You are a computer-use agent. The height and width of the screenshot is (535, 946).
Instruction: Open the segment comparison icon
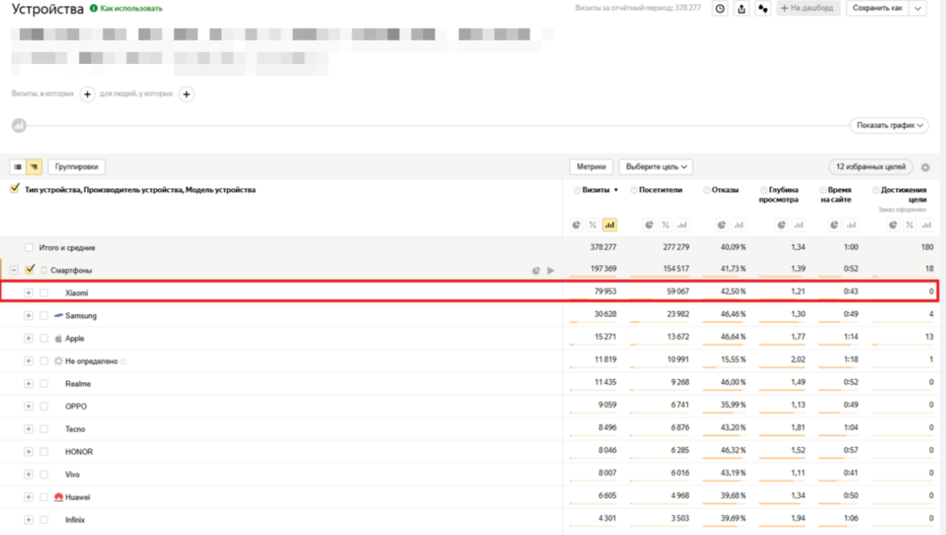point(763,9)
